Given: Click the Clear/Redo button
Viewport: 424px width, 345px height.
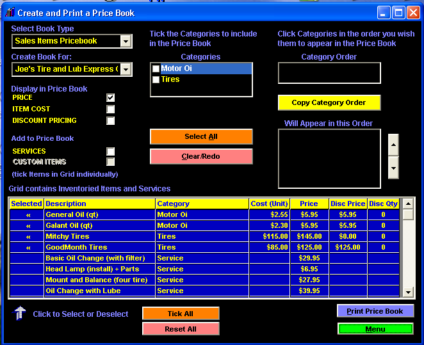Looking at the screenshot, I should 201,156.
